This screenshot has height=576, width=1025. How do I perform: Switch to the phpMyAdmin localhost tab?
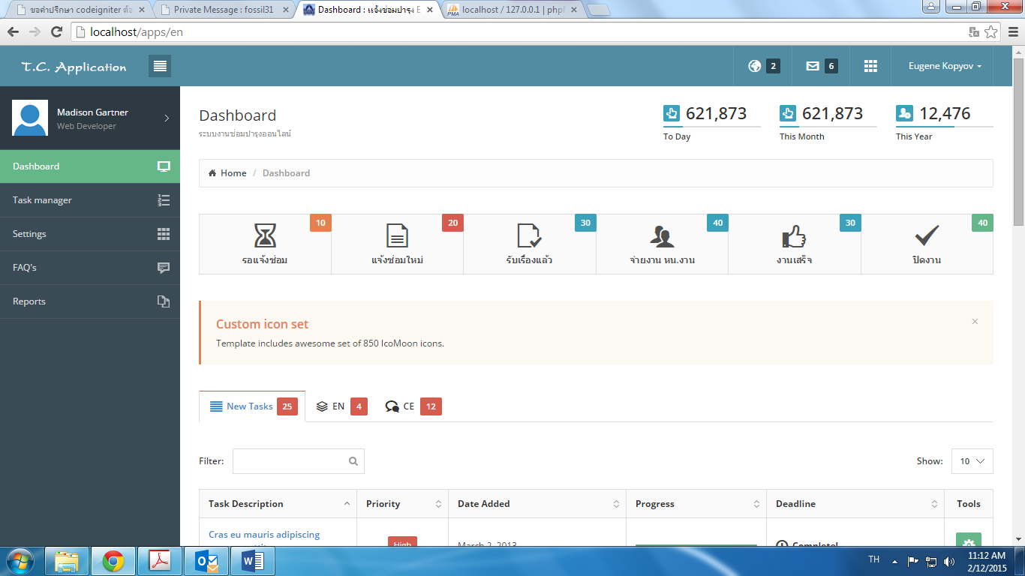(514, 10)
